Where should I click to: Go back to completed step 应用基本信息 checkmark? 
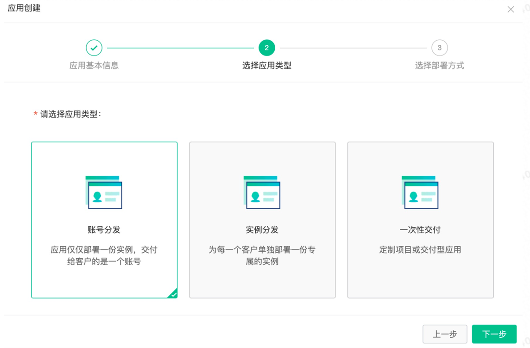94,48
